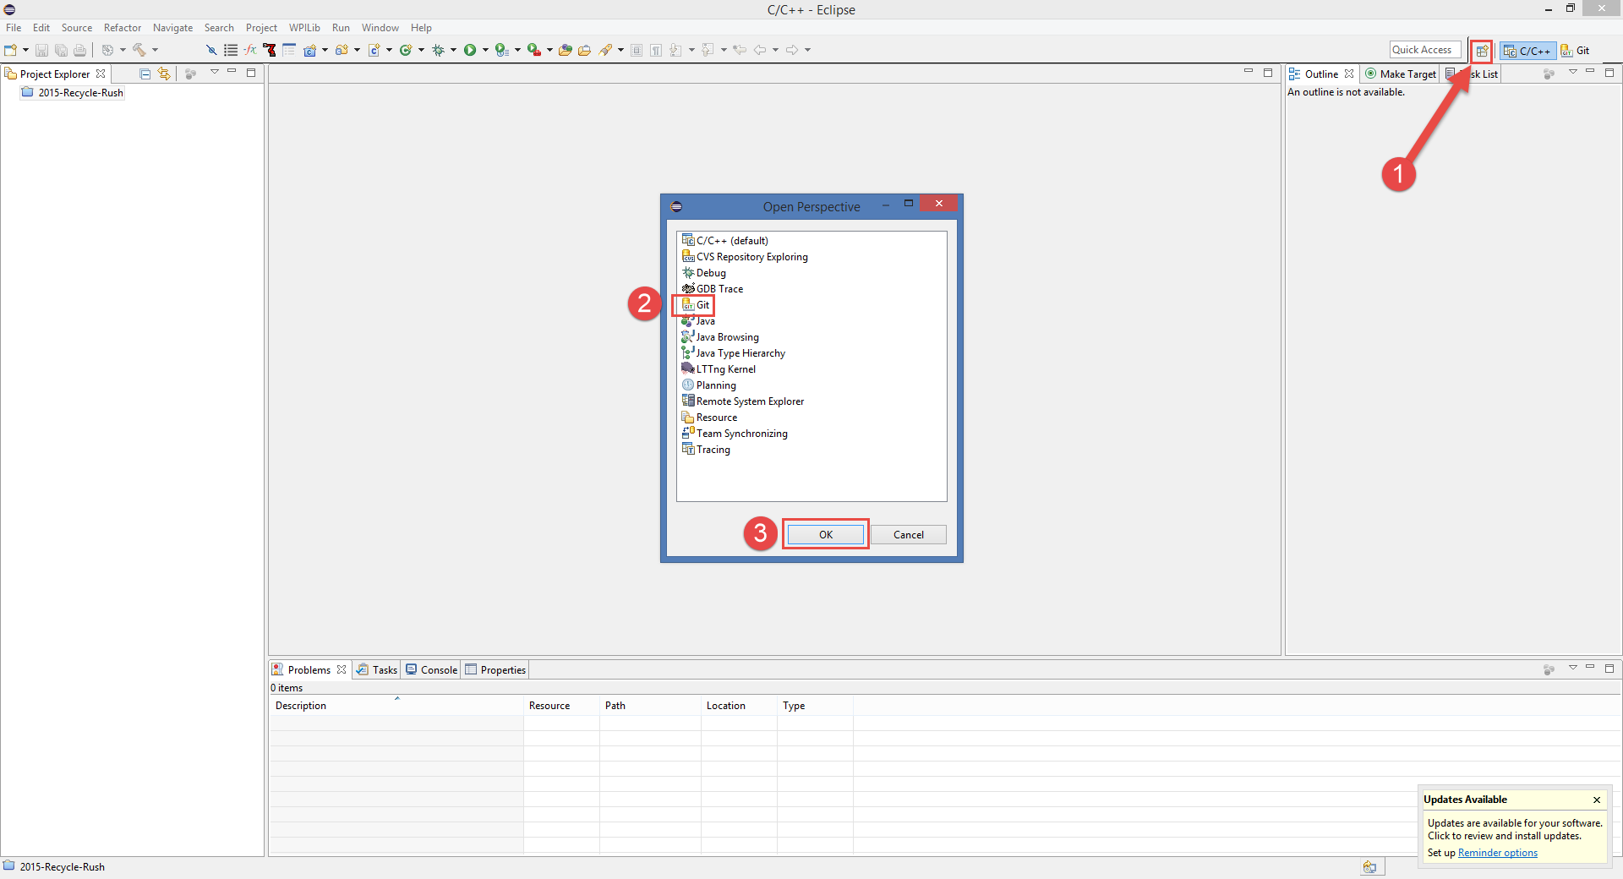Open the Search flashlight dropdown arrow
The height and width of the screenshot is (879, 1623).
620,50
